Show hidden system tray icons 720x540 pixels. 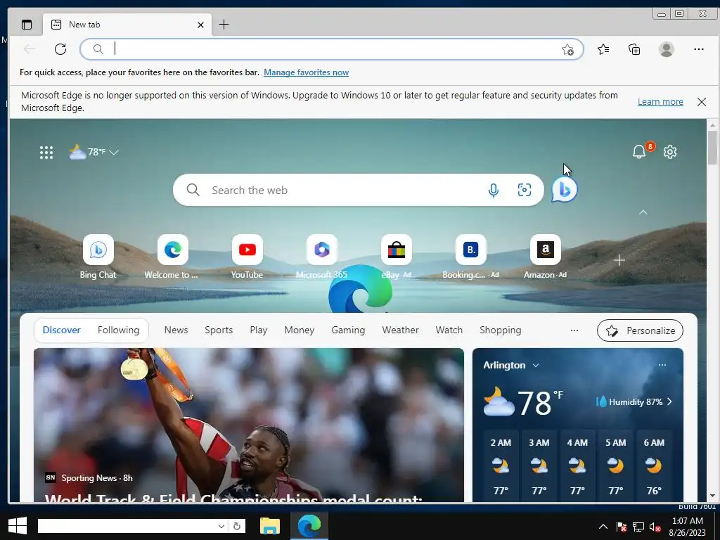603,527
